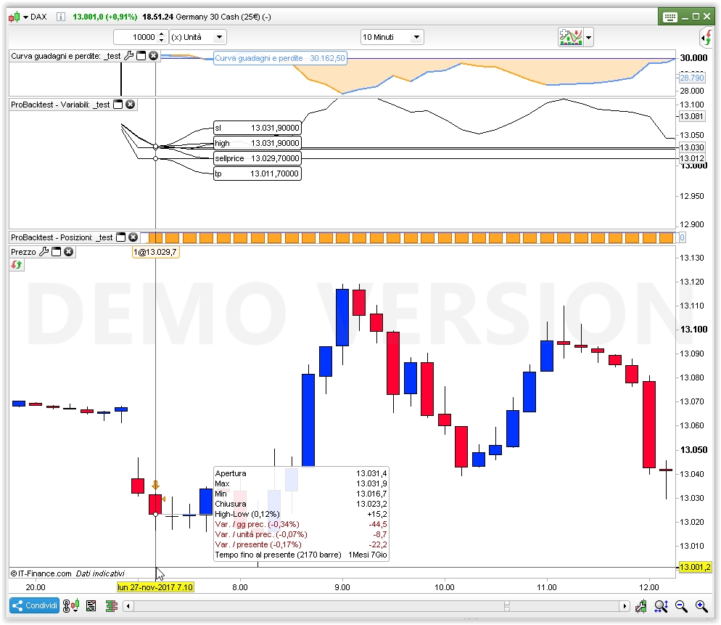Click the chart drawing settings icon

(641, 606)
